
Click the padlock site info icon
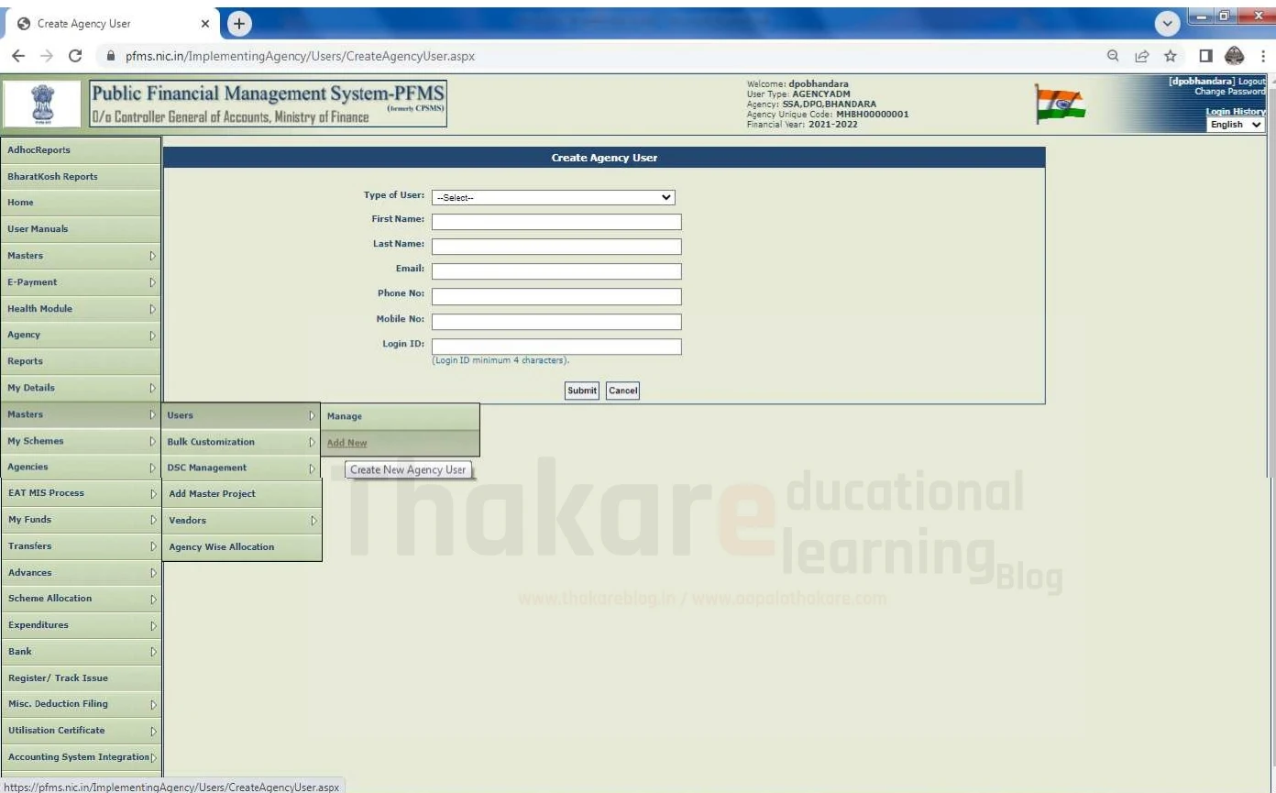(111, 56)
